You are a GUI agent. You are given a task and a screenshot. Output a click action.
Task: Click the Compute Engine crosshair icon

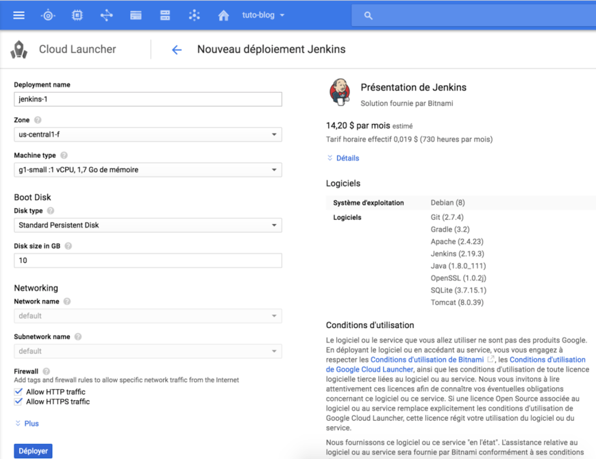pyautogui.click(x=47, y=14)
